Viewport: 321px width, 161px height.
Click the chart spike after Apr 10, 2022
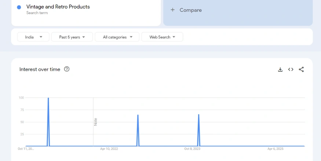[x=138, y=130]
